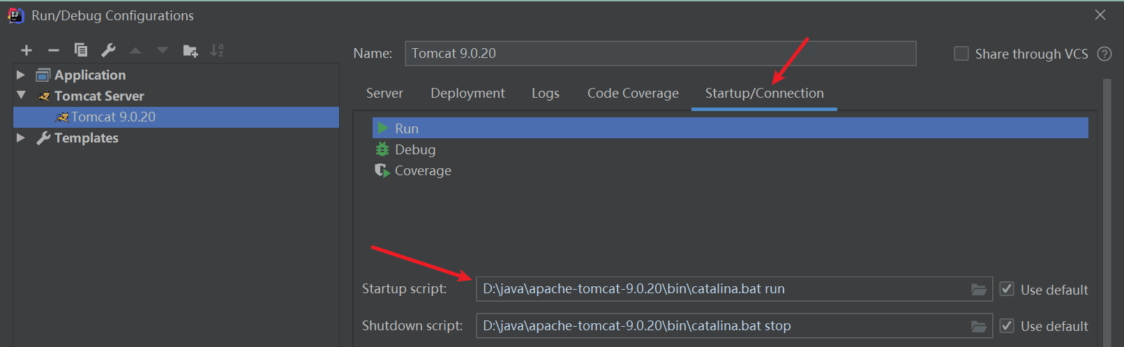
Task: Select Tomcat 9.0.20 in configuration tree
Action: (x=176, y=117)
